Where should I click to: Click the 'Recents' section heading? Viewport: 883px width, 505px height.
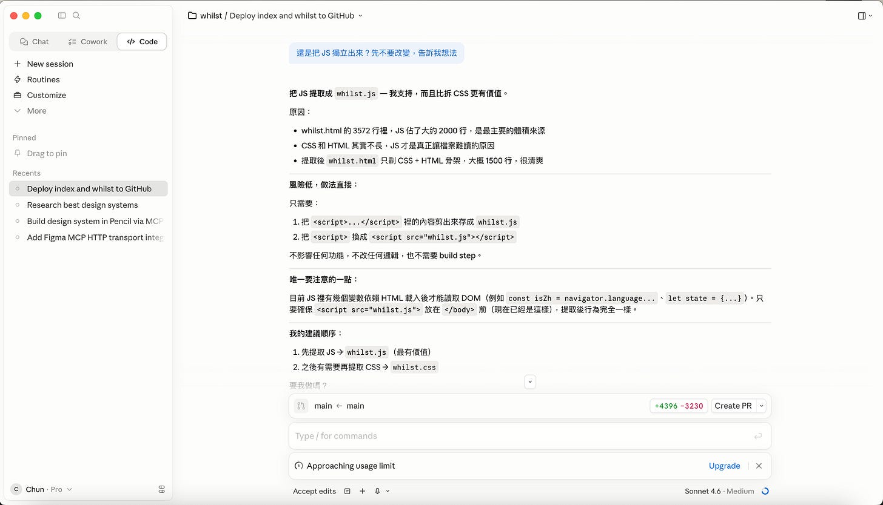coord(27,173)
